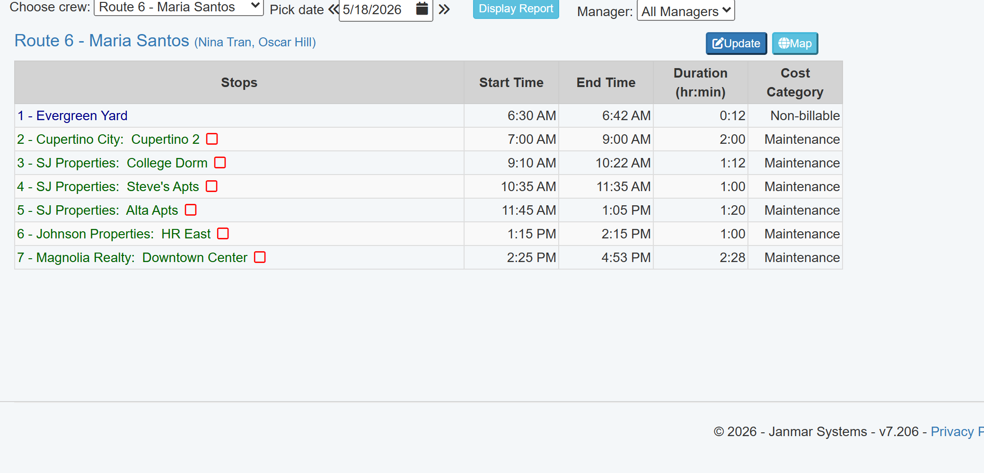Click the 4:53 PM end time cell
The height and width of the screenshot is (473, 984).
(x=606, y=257)
